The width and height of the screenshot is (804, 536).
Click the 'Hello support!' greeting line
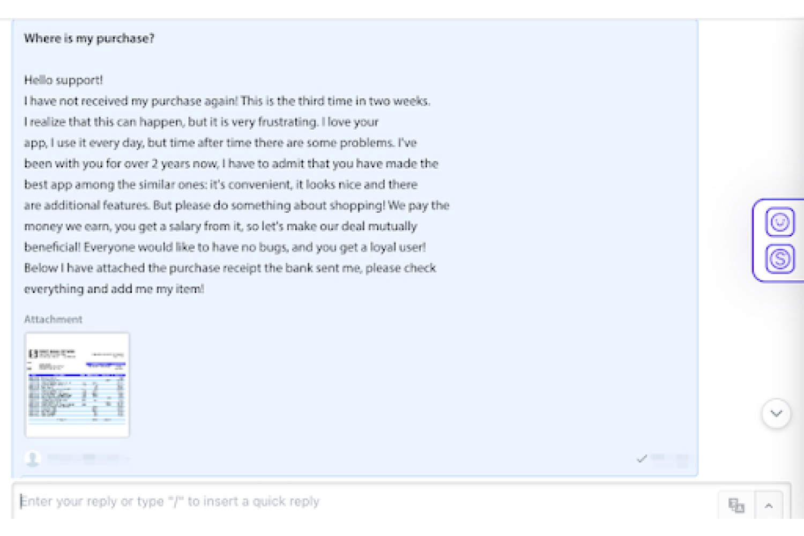[x=63, y=80]
